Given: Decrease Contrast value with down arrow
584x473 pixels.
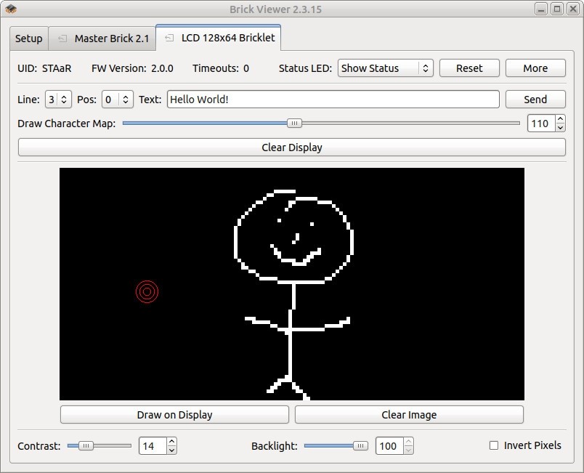Looking at the screenshot, I should pyautogui.click(x=171, y=450).
